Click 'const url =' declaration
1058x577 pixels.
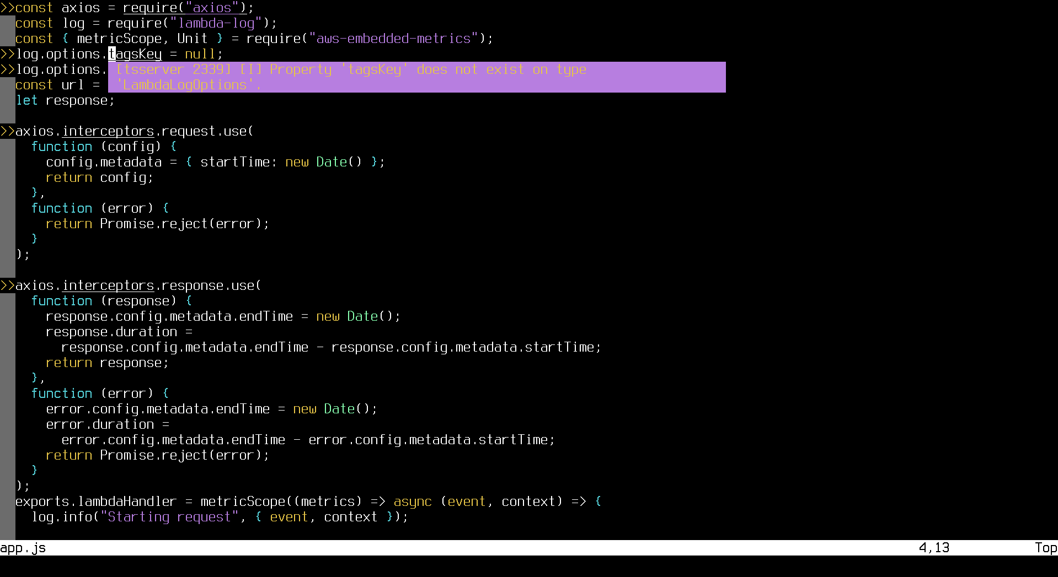[57, 85]
